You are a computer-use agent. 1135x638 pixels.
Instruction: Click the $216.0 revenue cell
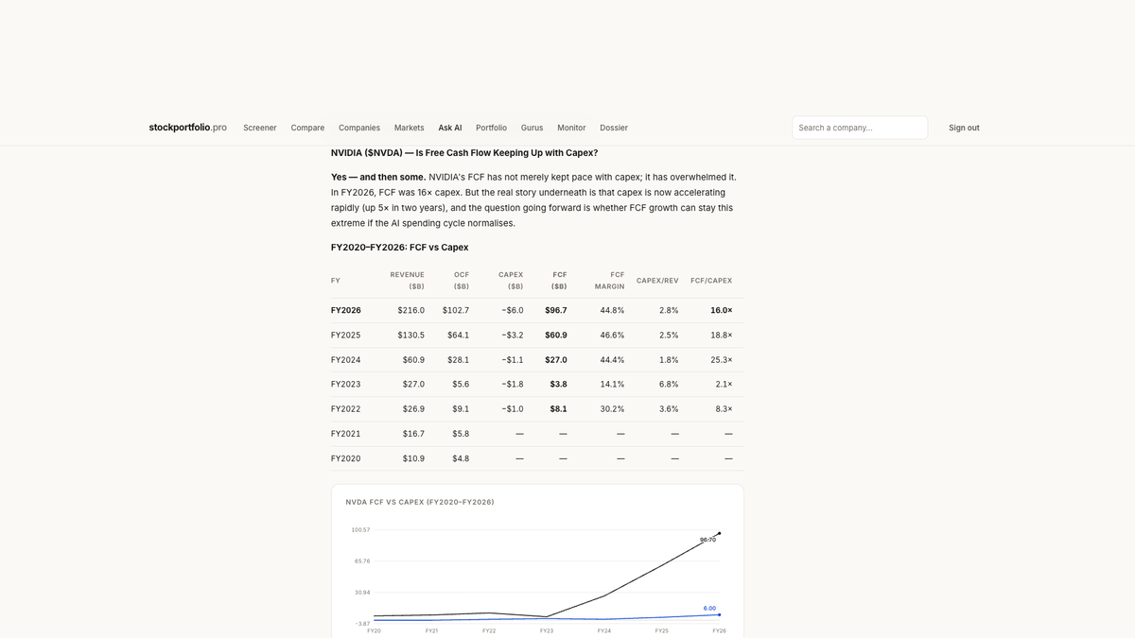tap(411, 310)
